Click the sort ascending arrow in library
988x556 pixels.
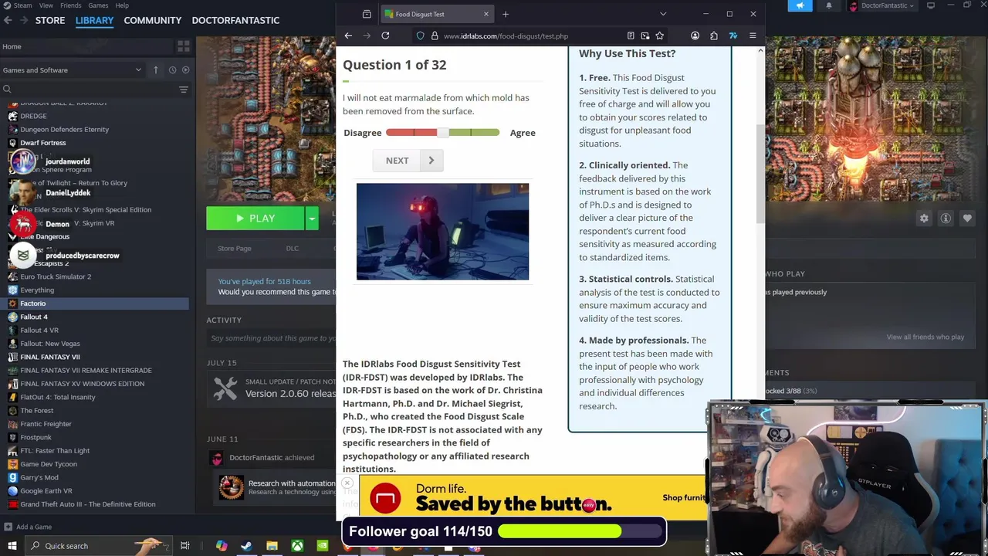click(156, 70)
